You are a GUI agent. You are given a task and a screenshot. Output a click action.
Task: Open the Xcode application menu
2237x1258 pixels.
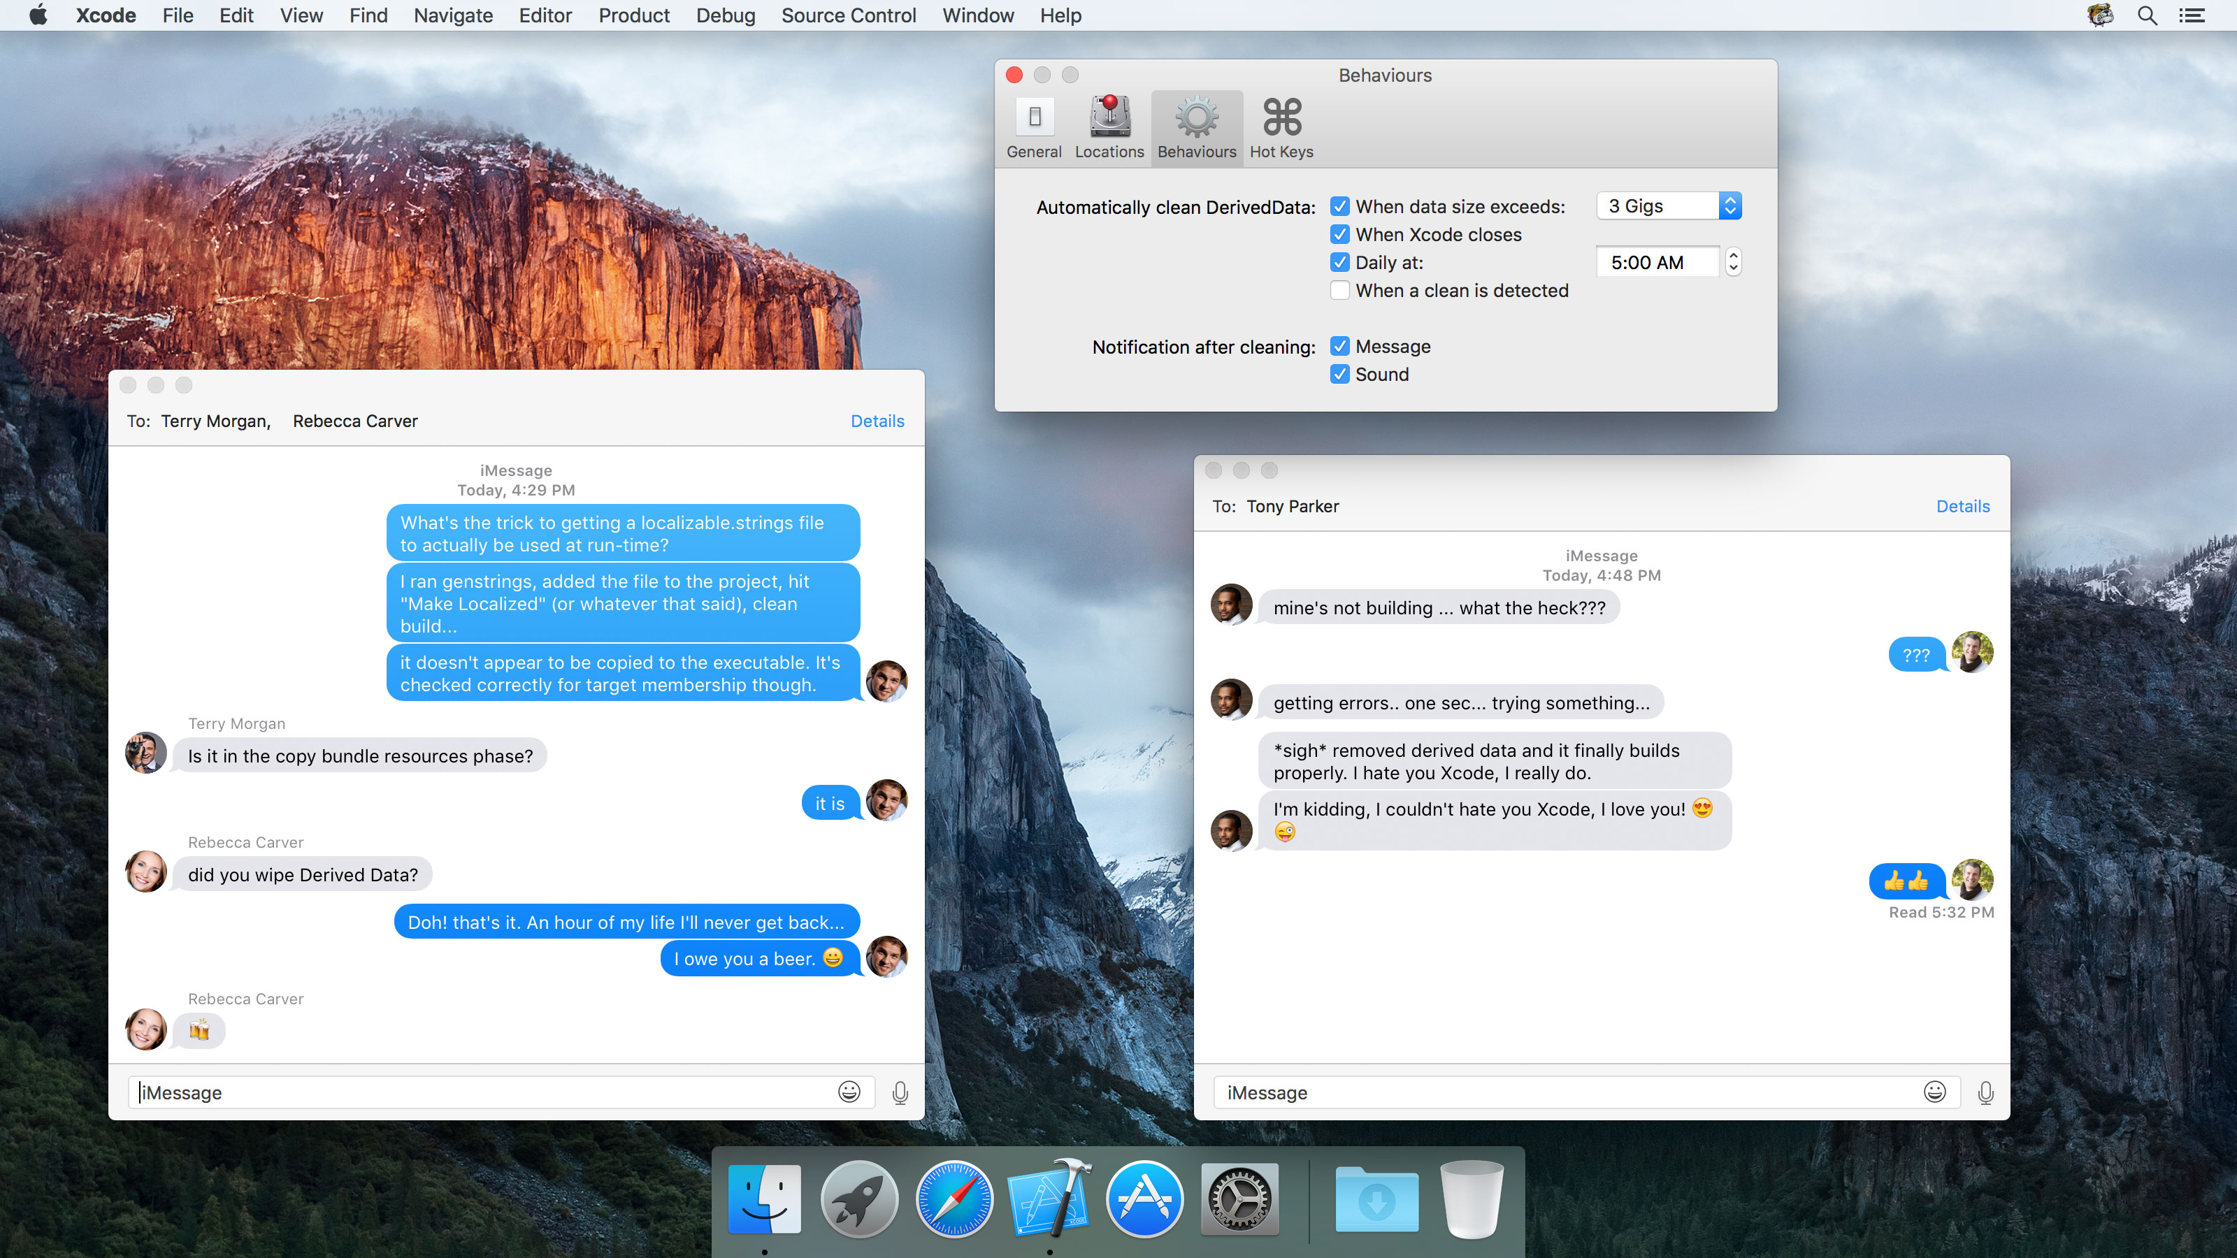pyautogui.click(x=106, y=15)
